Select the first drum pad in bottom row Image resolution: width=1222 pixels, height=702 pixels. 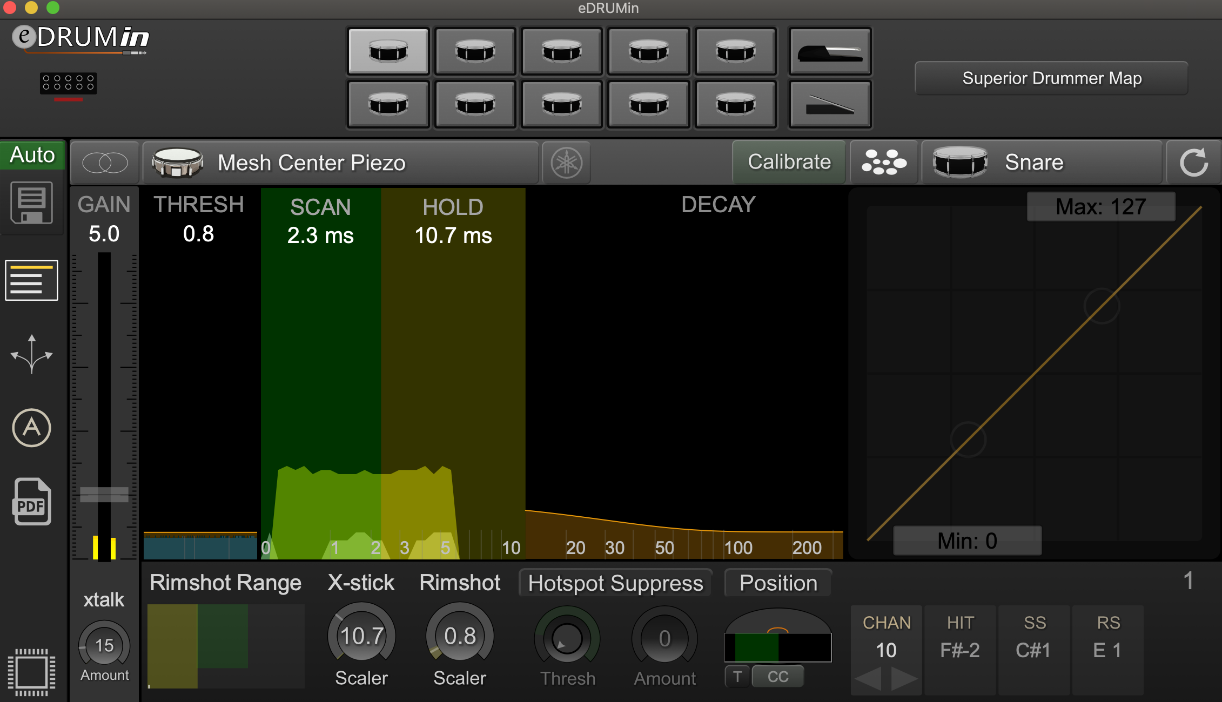[x=388, y=104]
